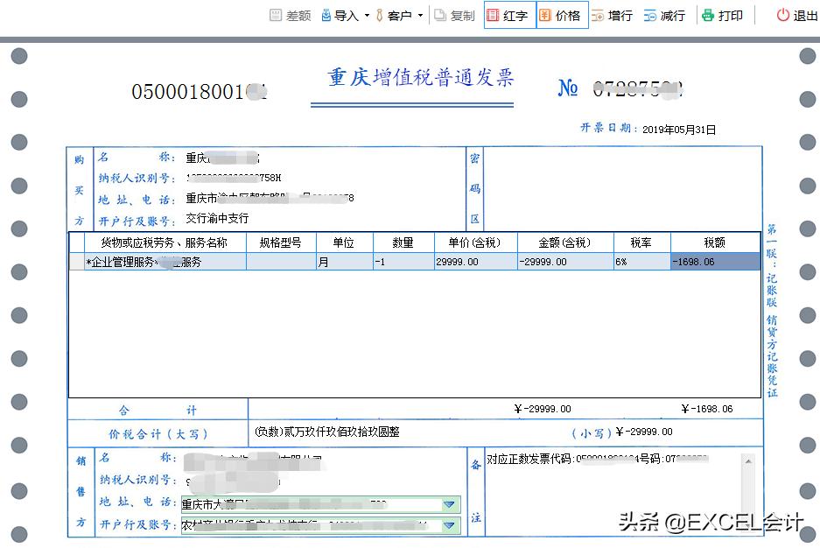Click the 复制 copy icon
820x548 pixels.
coord(454,14)
